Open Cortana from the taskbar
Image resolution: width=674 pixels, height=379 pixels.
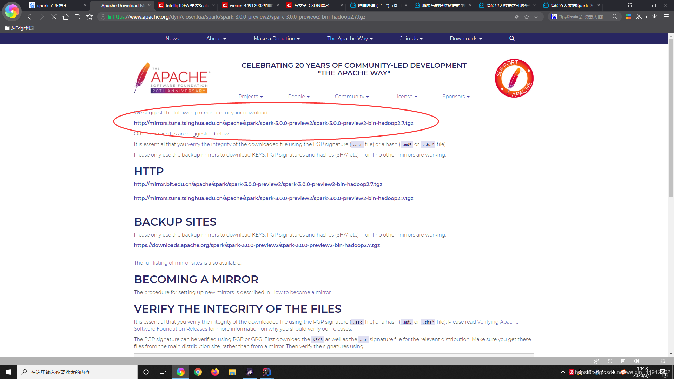146,372
